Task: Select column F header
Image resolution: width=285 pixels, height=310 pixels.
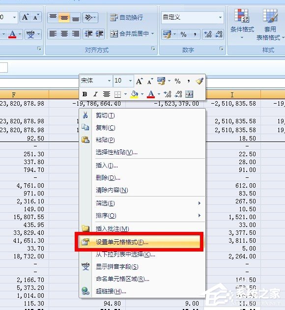Action: pyautogui.click(x=24, y=95)
